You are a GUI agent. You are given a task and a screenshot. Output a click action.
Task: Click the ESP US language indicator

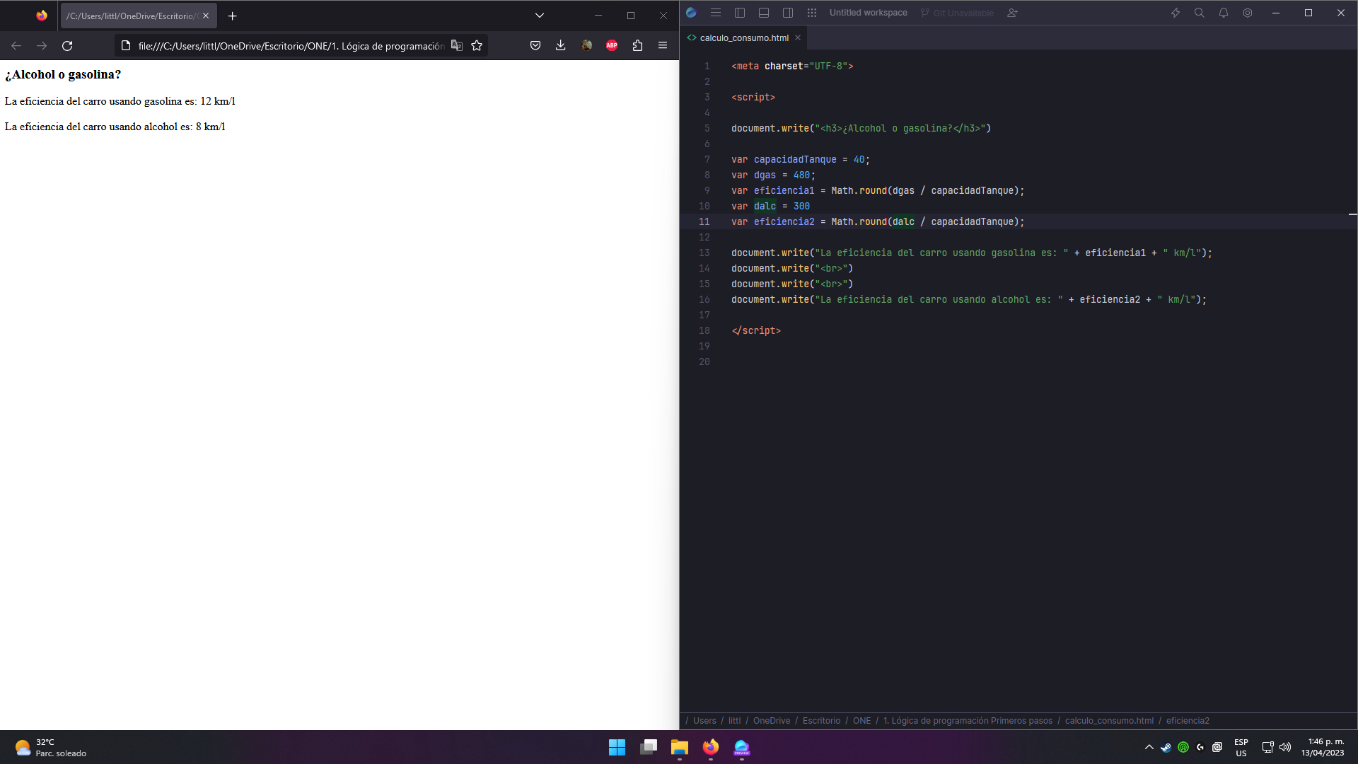click(1241, 748)
